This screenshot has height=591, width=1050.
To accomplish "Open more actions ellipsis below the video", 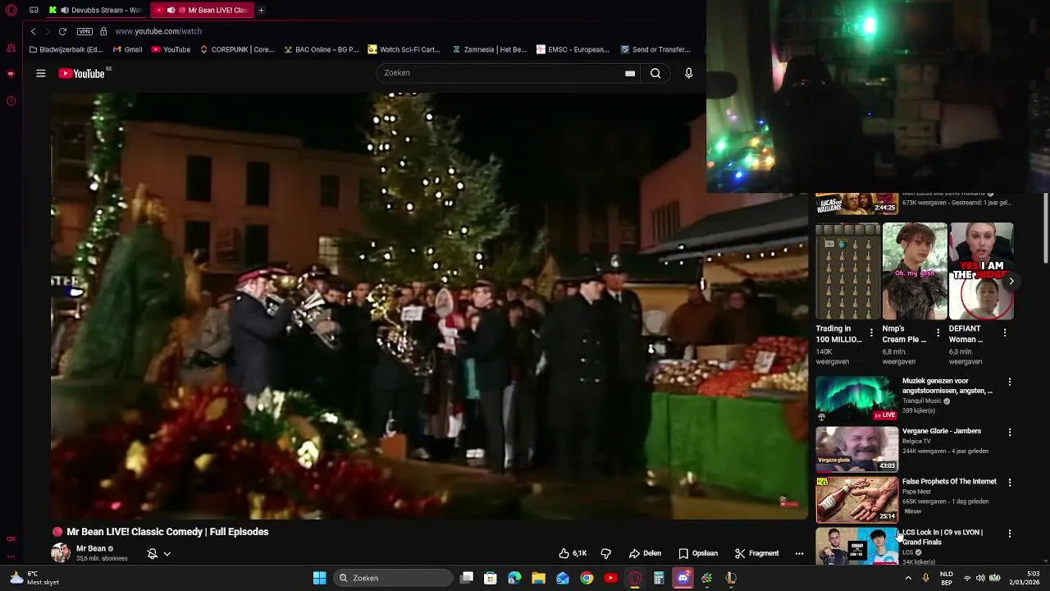I will 799,553.
